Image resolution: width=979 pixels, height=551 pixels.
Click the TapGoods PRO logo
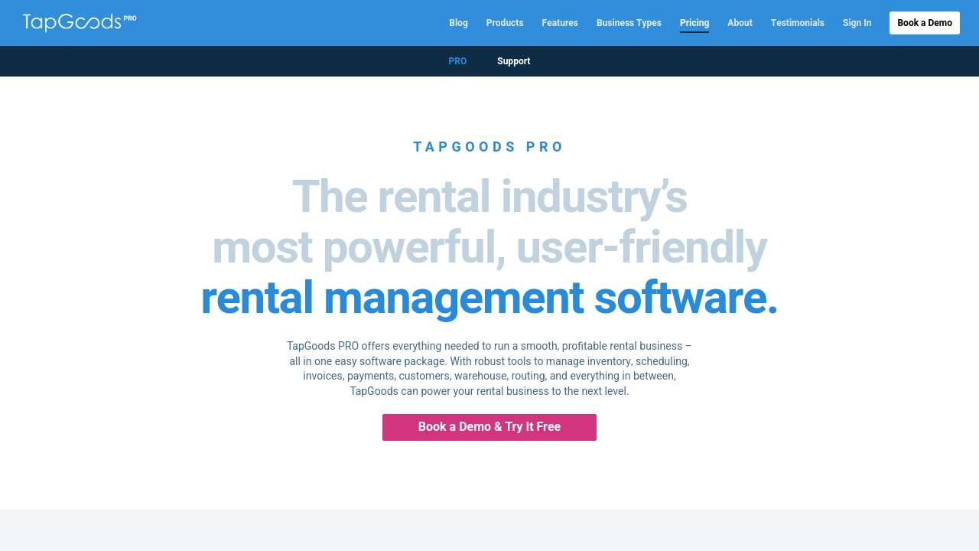(x=80, y=22)
